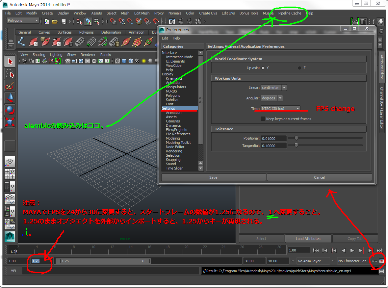This screenshot has height=288, width=388.
Task: Click the Open Scene folder icon
Action: (x=55, y=21)
